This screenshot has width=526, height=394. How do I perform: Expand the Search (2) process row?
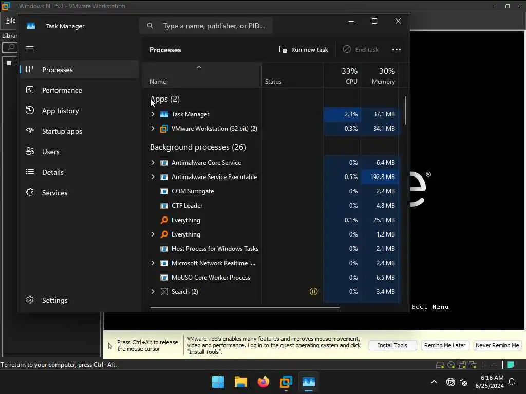click(x=153, y=292)
